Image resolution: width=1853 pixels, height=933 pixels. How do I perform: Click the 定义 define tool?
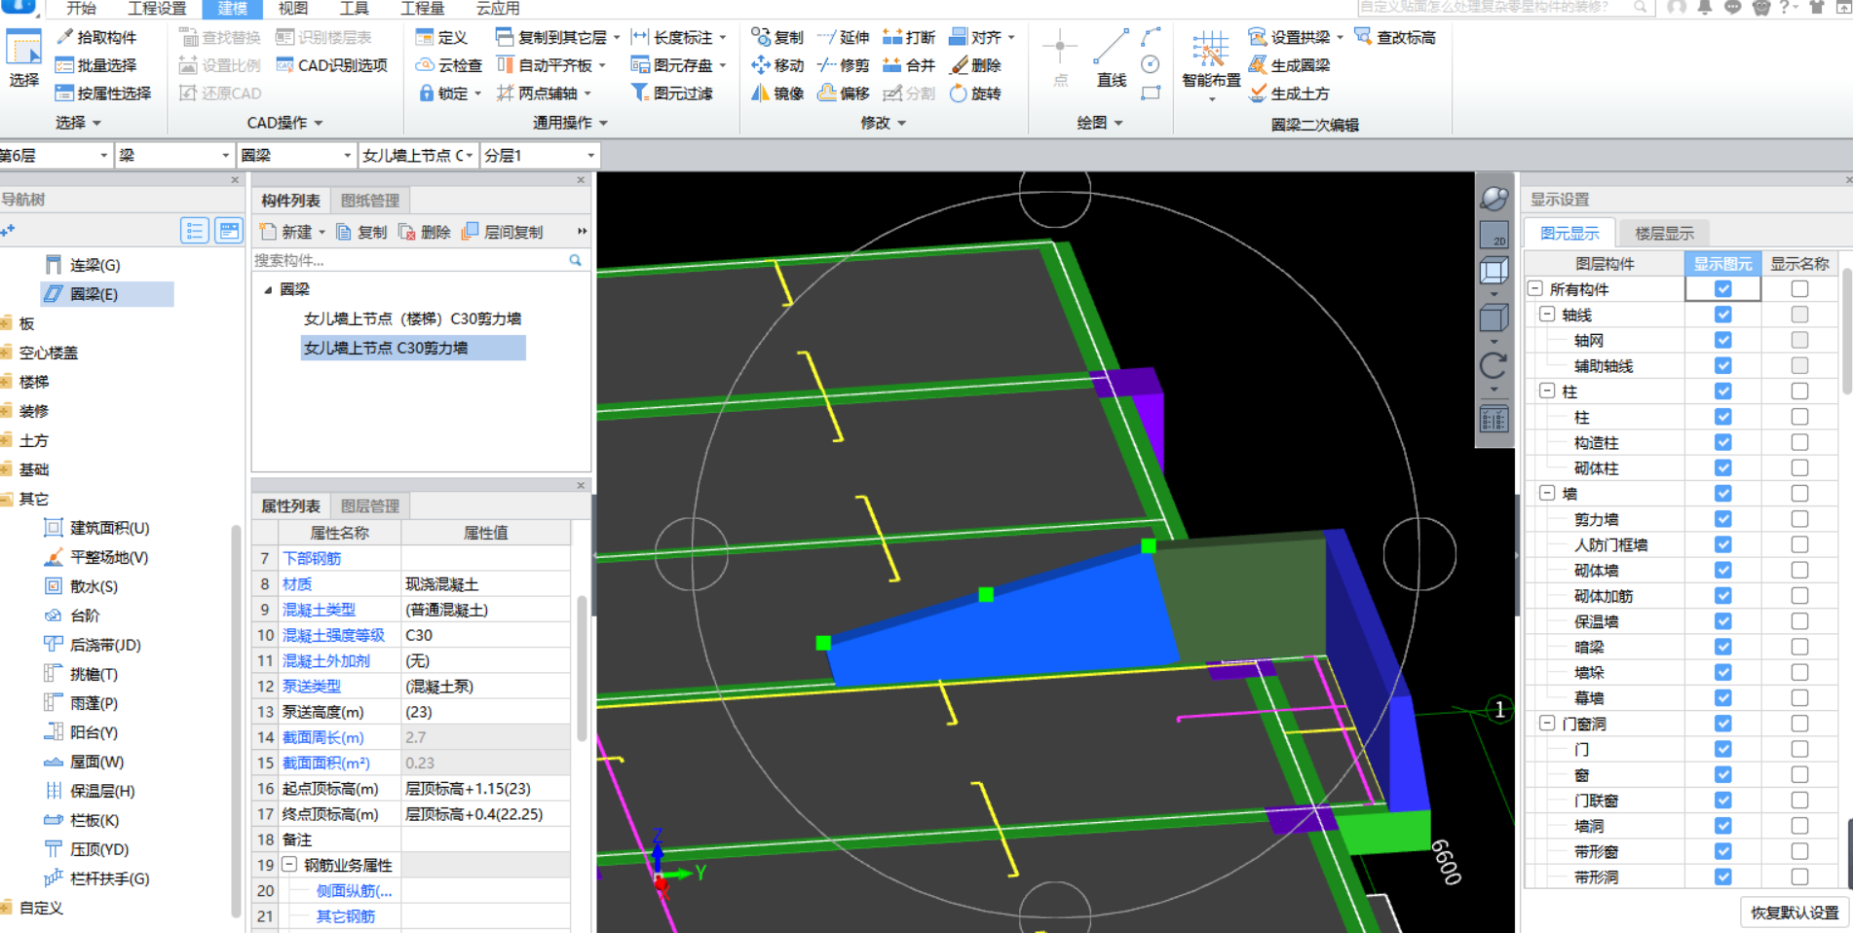click(x=442, y=37)
